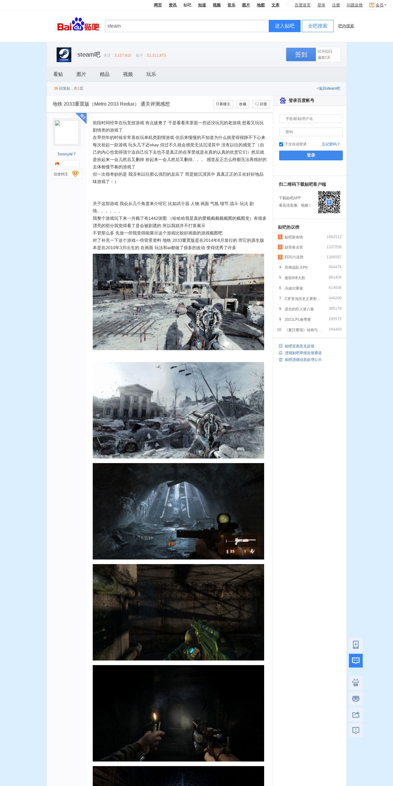Switch to the 看贴 tab

pyautogui.click(x=58, y=74)
